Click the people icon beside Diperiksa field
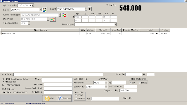The image size is (187, 105). coord(53,19)
